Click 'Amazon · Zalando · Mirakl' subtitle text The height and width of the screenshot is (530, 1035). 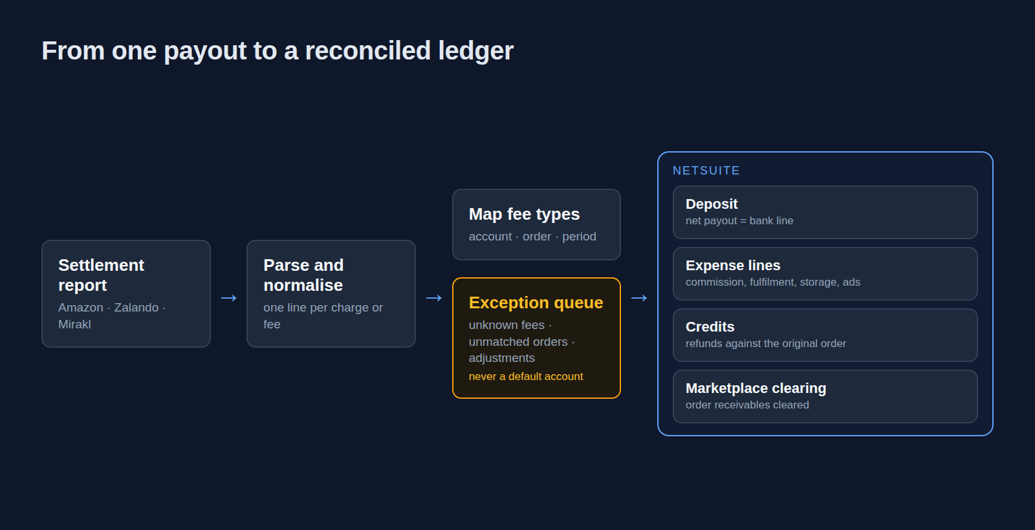pyautogui.click(x=112, y=316)
